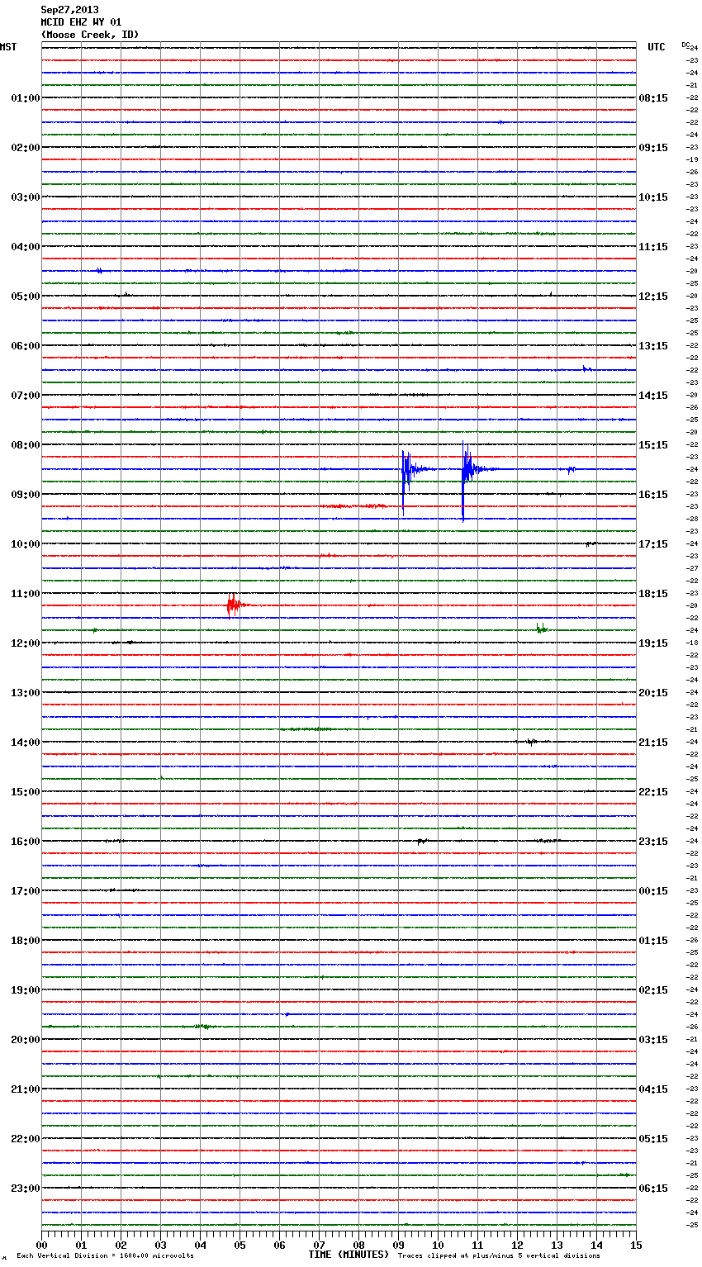Click the minute-axis tick label 12
Image resolution: width=702 pixels, height=1267 pixels.
point(517,1245)
